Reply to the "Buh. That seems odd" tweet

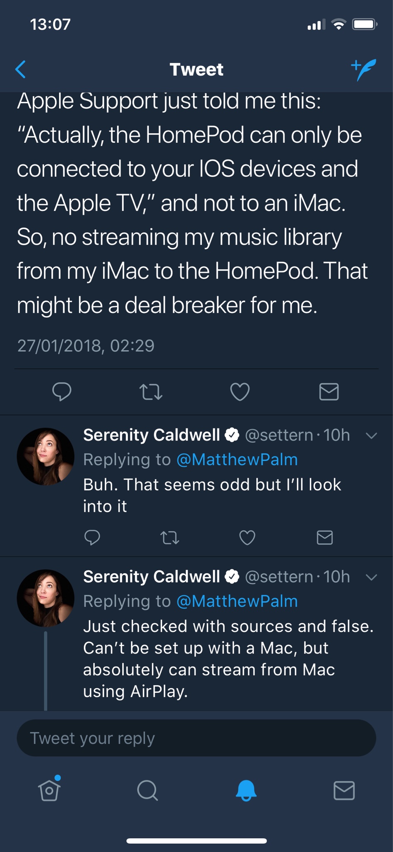tap(92, 537)
